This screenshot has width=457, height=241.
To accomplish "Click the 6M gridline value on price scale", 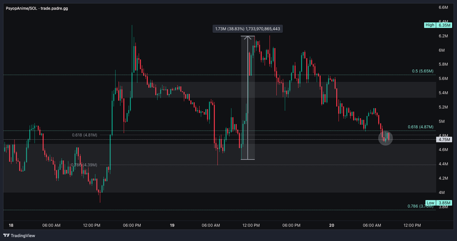I will [x=443, y=50].
